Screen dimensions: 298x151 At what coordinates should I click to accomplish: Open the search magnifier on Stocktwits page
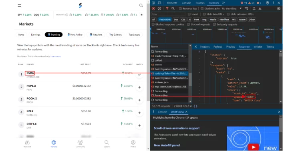pos(141,5)
